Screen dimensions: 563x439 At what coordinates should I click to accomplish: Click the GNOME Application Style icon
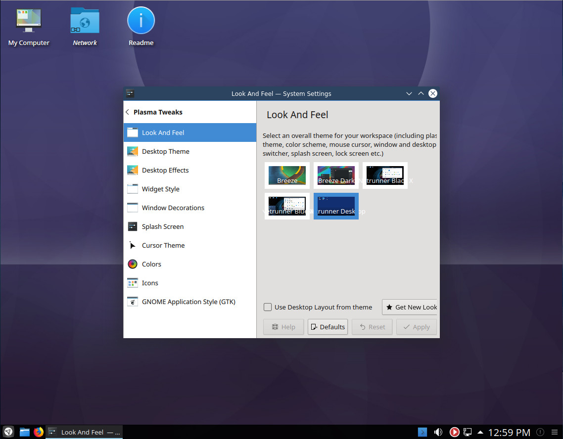click(x=133, y=302)
